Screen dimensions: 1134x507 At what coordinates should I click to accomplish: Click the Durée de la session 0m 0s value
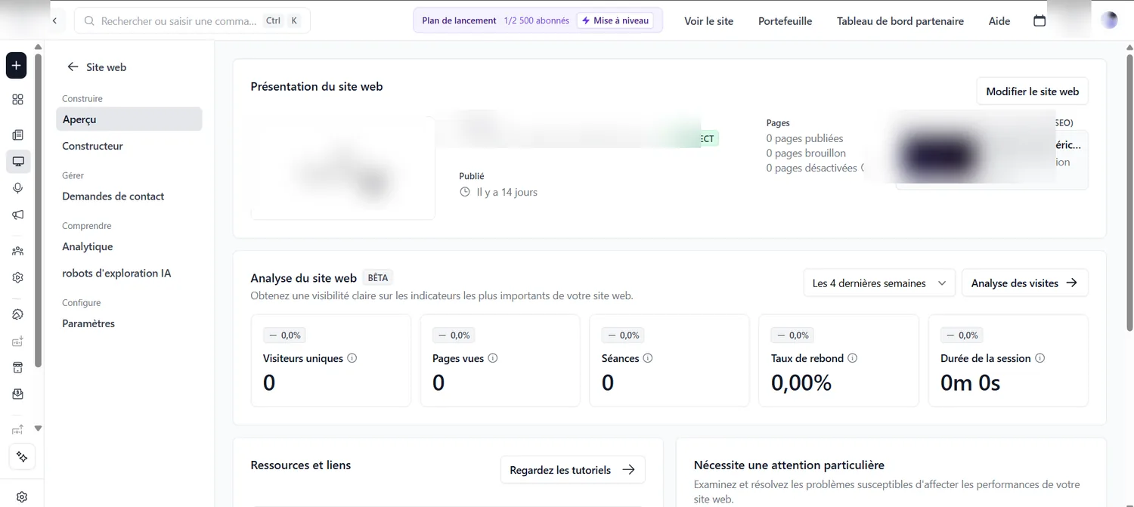coord(971,383)
